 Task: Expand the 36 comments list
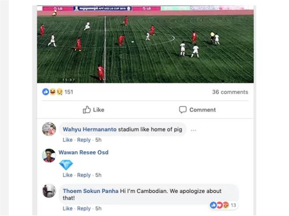(230, 92)
